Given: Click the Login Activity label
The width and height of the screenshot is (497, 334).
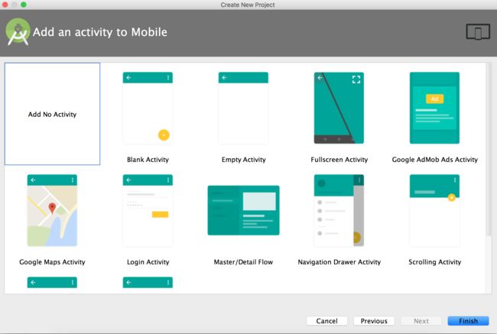Looking at the screenshot, I should coord(148,262).
